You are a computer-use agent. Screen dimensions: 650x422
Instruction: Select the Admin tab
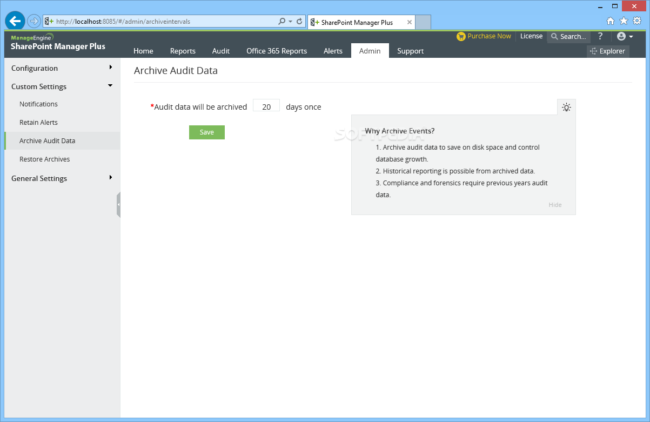(370, 51)
